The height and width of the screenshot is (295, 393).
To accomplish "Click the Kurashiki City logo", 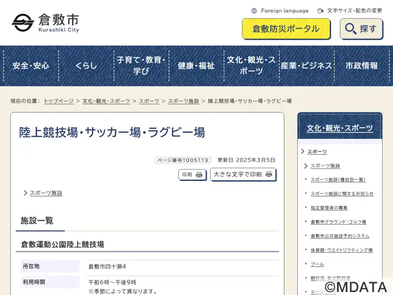I will [45, 22].
